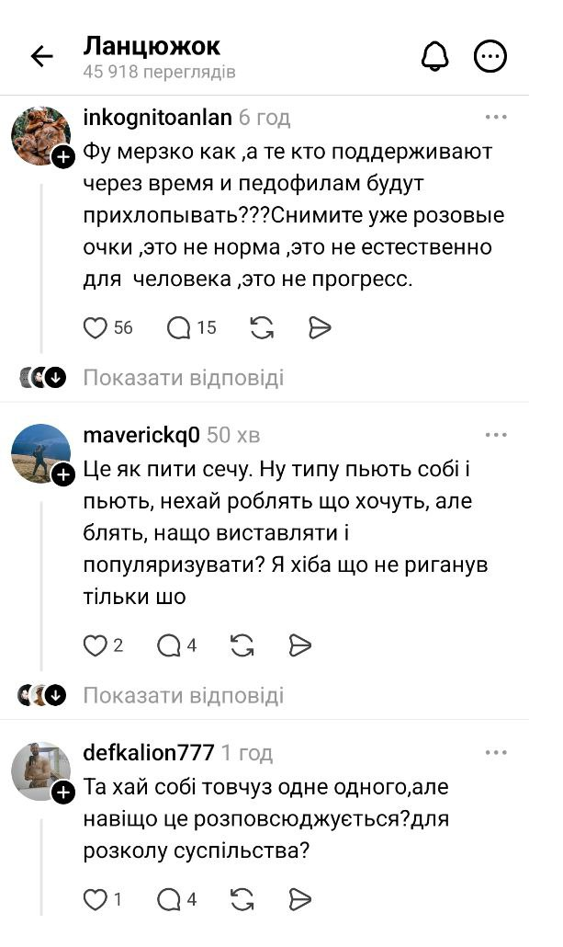Show replies under maverickq0's comment

pos(184,695)
